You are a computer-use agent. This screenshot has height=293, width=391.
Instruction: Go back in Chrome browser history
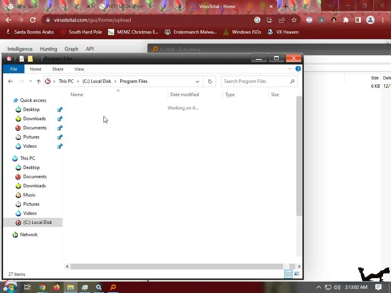[8, 20]
